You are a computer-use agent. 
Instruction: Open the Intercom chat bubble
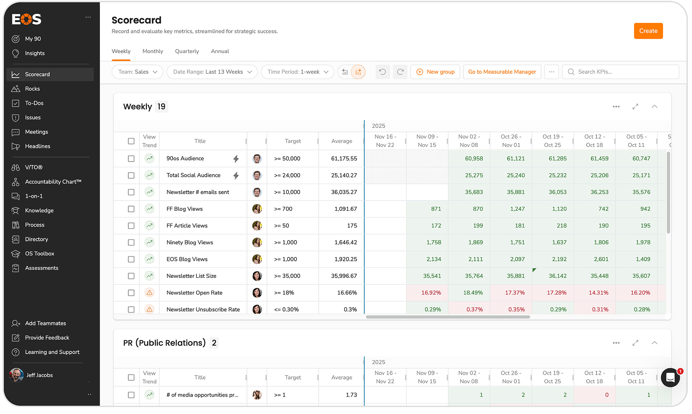(670, 378)
